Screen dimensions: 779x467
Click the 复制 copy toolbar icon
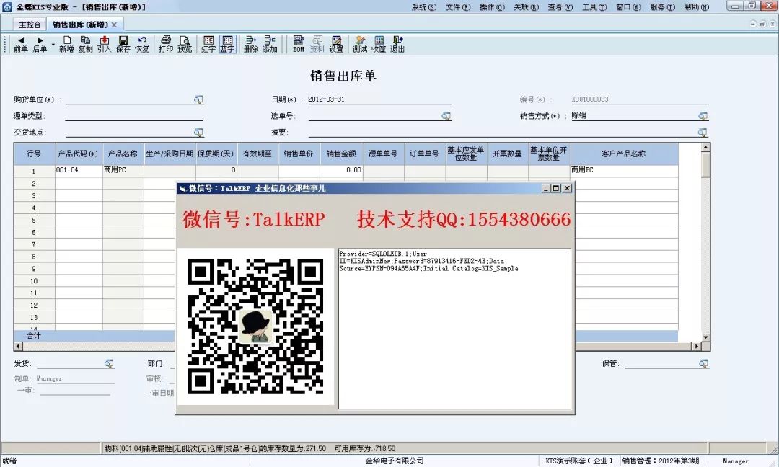[85, 44]
